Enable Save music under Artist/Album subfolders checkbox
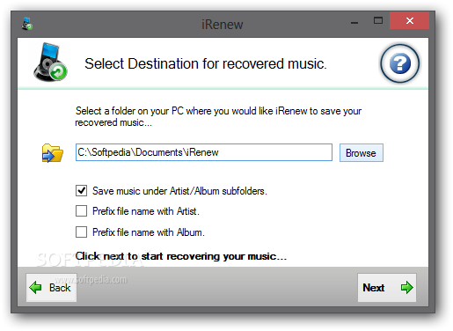Image resolution: width=453 pixels, height=331 pixels. tap(81, 191)
